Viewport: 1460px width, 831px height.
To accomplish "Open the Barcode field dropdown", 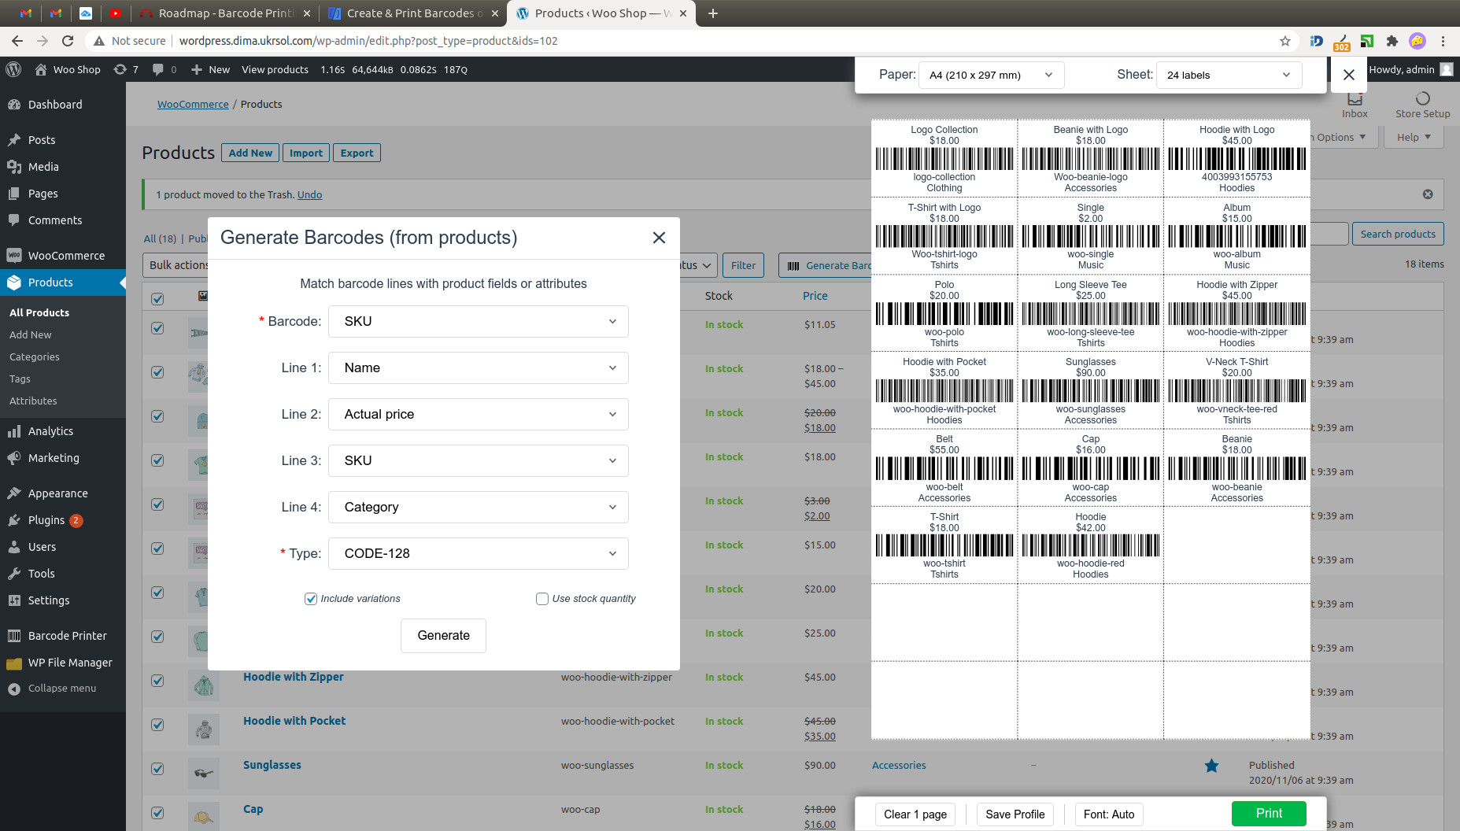I will click(x=479, y=321).
